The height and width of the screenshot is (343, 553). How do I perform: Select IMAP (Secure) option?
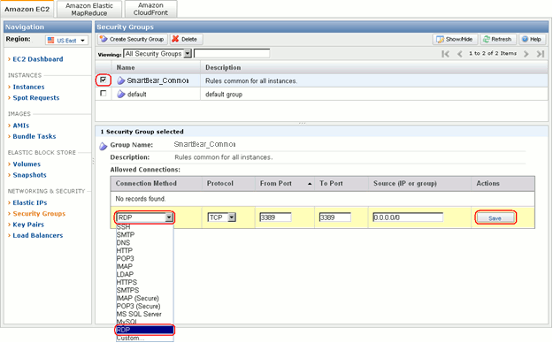144,298
